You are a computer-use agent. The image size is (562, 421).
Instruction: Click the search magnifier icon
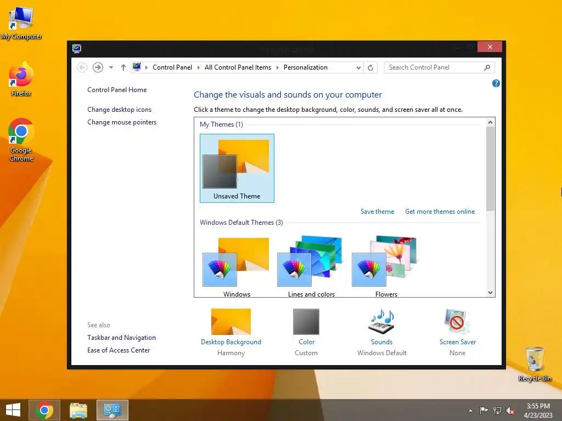click(x=487, y=67)
